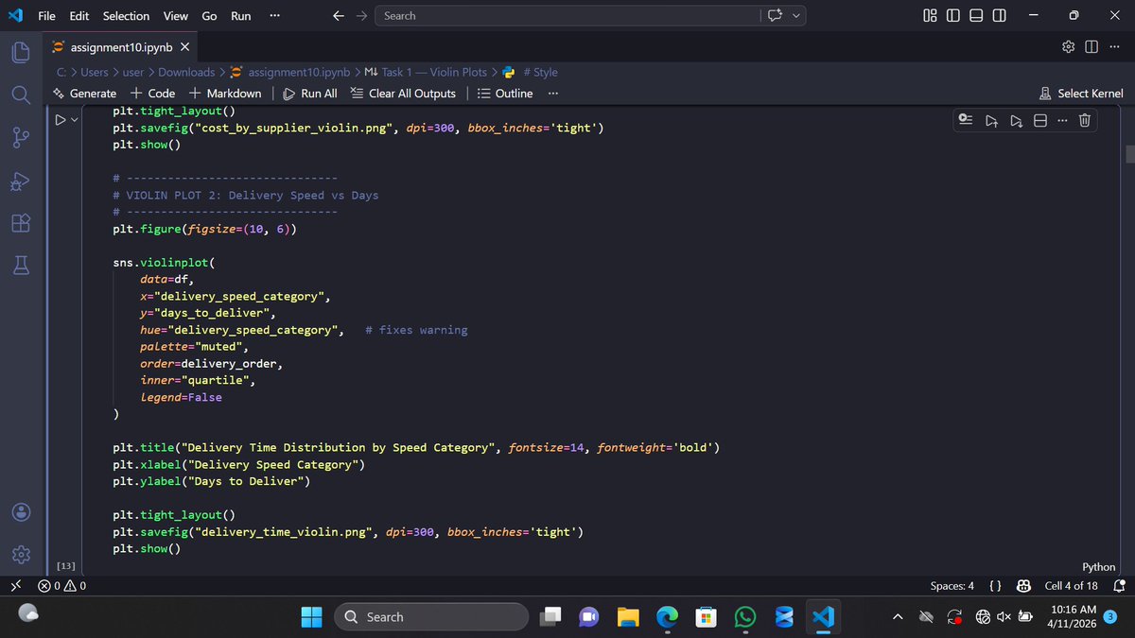Open the Selection menu

click(x=126, y=15)
